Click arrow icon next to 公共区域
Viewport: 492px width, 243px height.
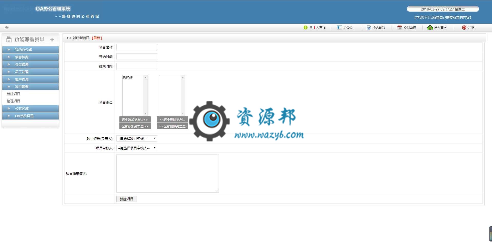point(9,108)
